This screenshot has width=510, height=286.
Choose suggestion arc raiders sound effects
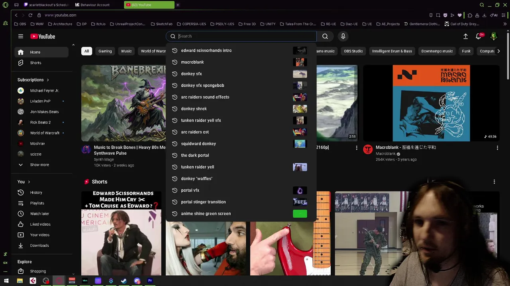tap(241, 97)
